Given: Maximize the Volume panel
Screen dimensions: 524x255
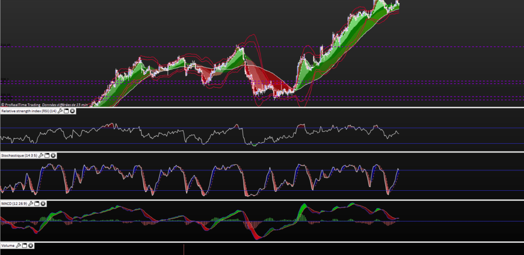Looking at the screenshot, I should point(25,245).
